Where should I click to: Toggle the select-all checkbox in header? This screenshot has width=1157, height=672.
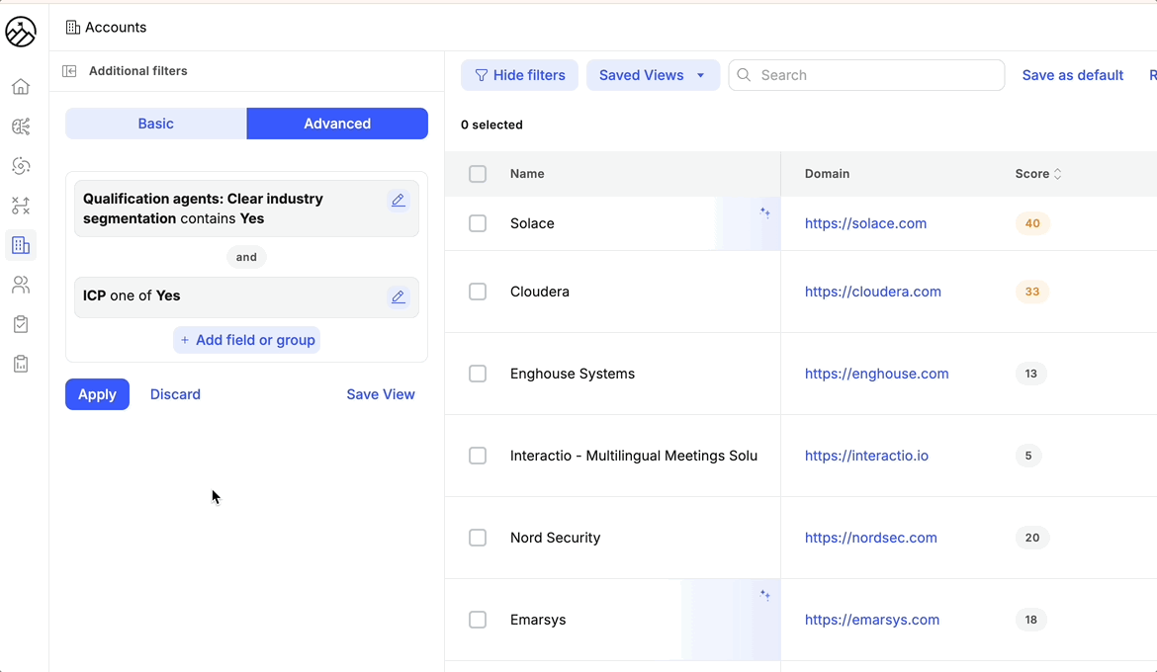[478, 174]
